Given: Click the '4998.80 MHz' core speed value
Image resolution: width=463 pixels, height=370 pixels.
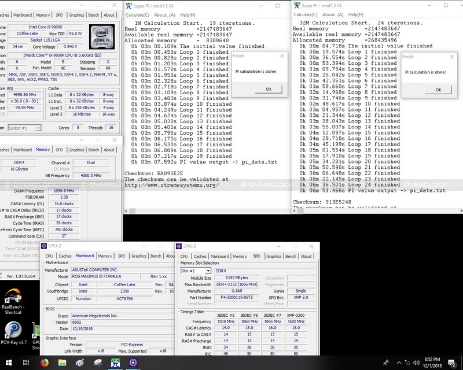Looking at the screenshot, I should tap(25, 95).
